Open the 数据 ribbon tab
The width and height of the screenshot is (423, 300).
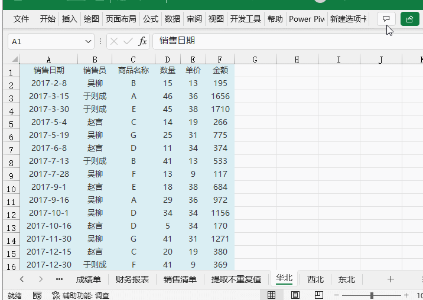point(173,19)
